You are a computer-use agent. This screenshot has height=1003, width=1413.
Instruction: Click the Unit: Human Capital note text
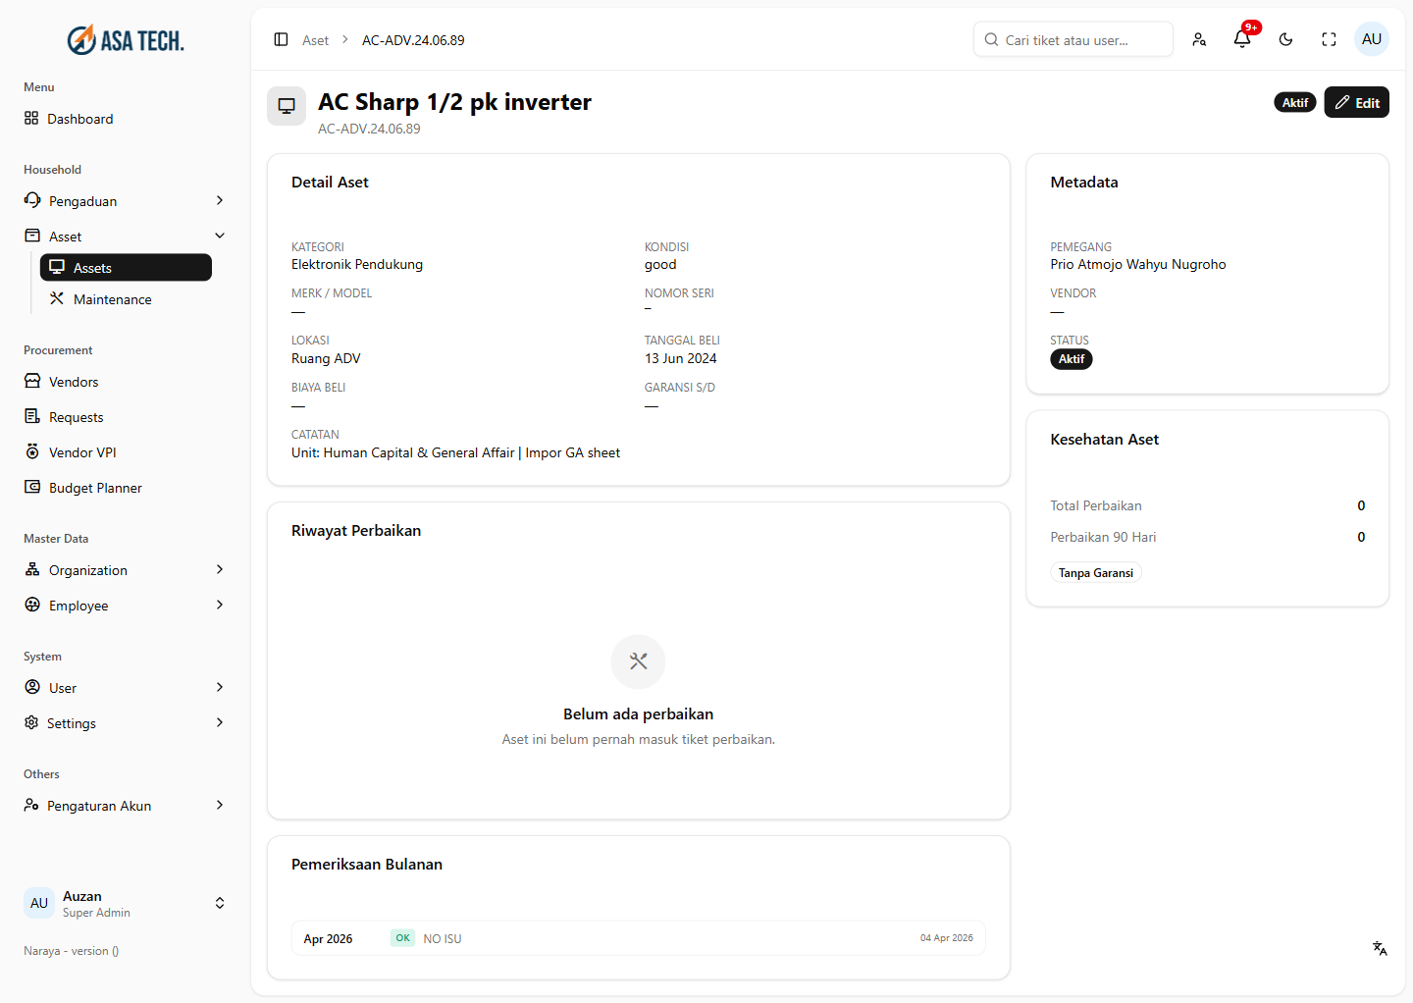click(455, 452)
